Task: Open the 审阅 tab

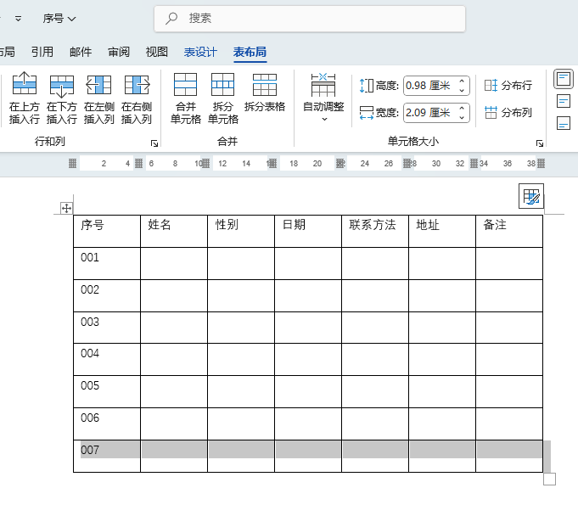Action: point(119,52)
